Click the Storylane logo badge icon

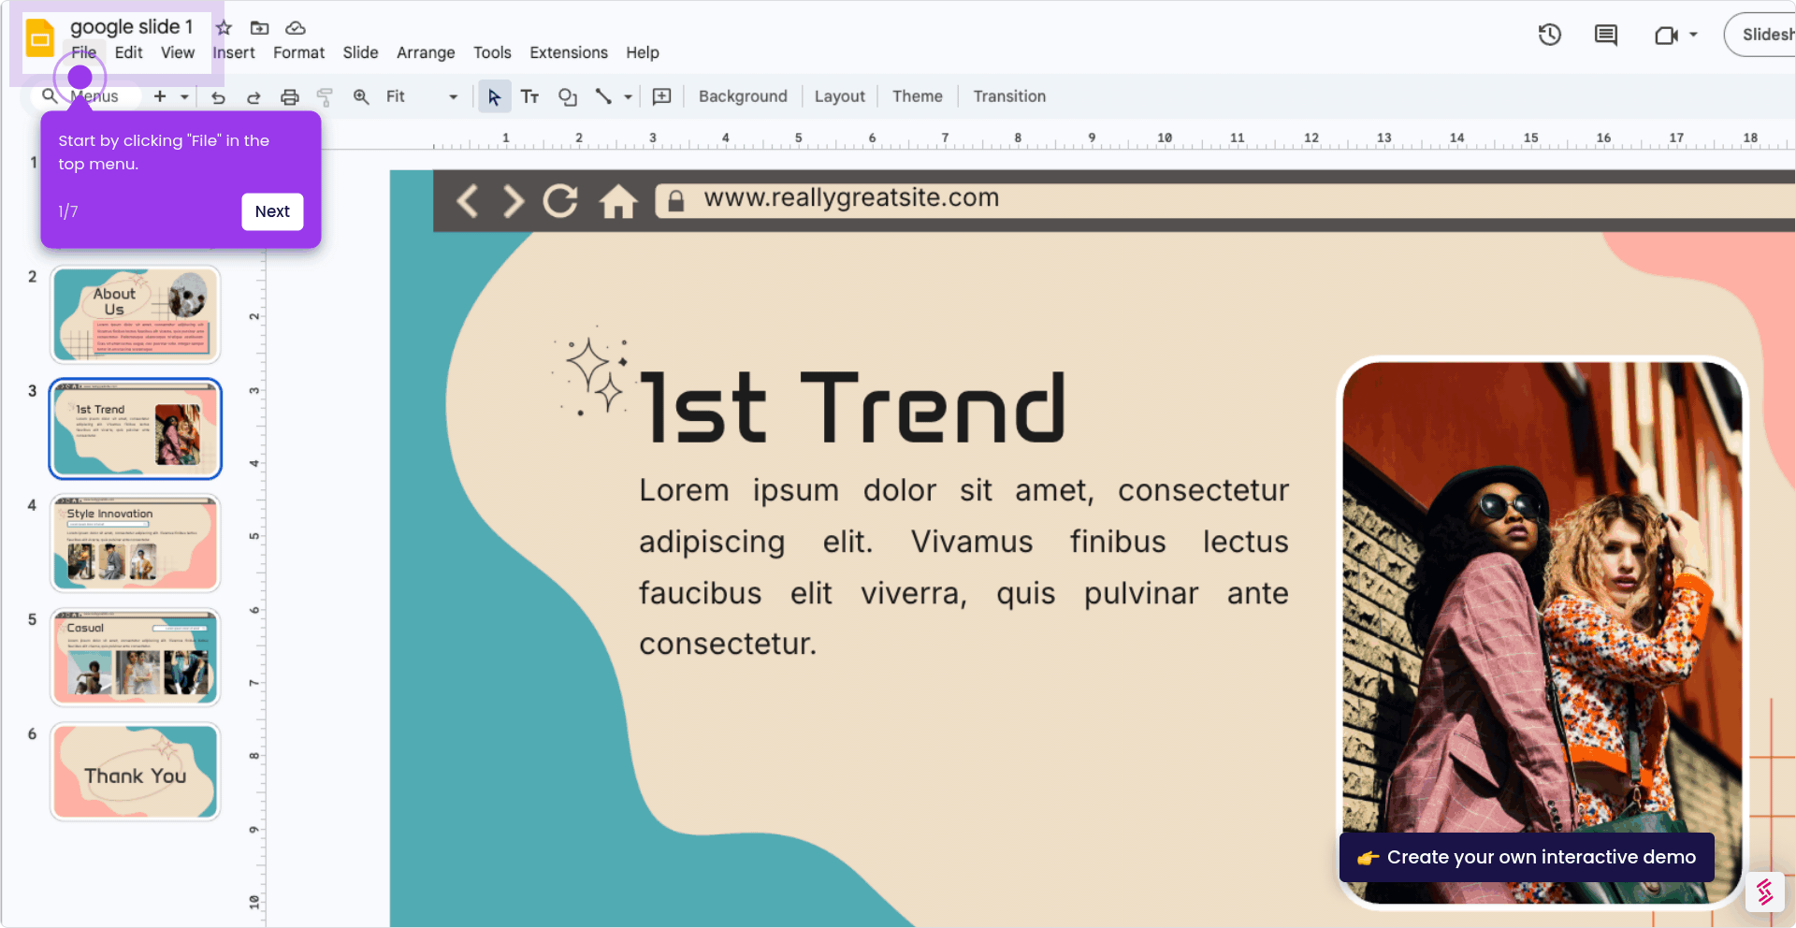(x=1765, y=892)
